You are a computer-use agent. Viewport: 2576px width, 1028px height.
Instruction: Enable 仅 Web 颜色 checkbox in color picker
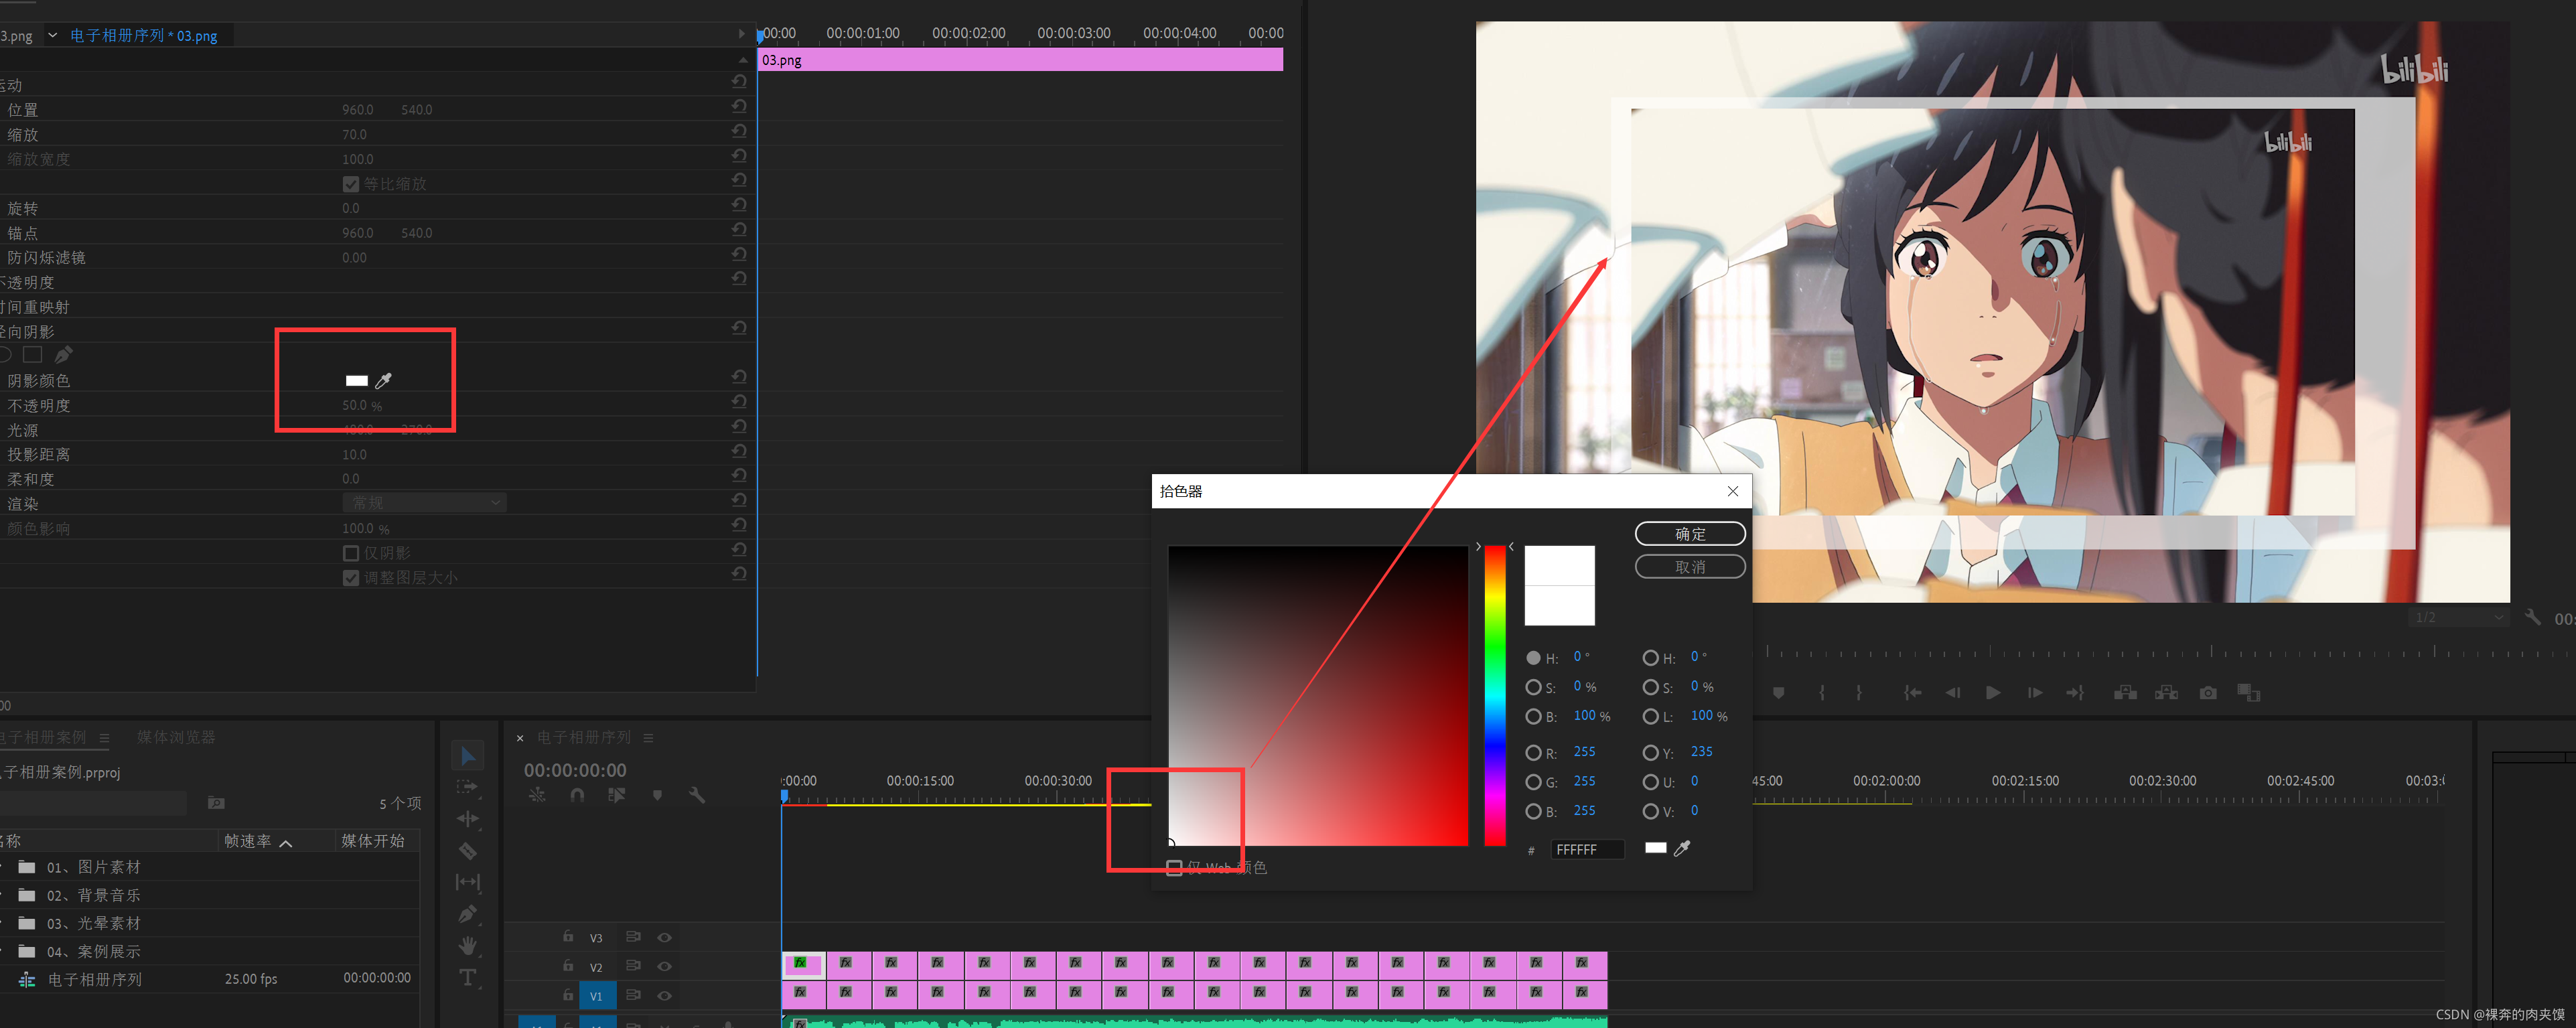(x=1175, y=867)
